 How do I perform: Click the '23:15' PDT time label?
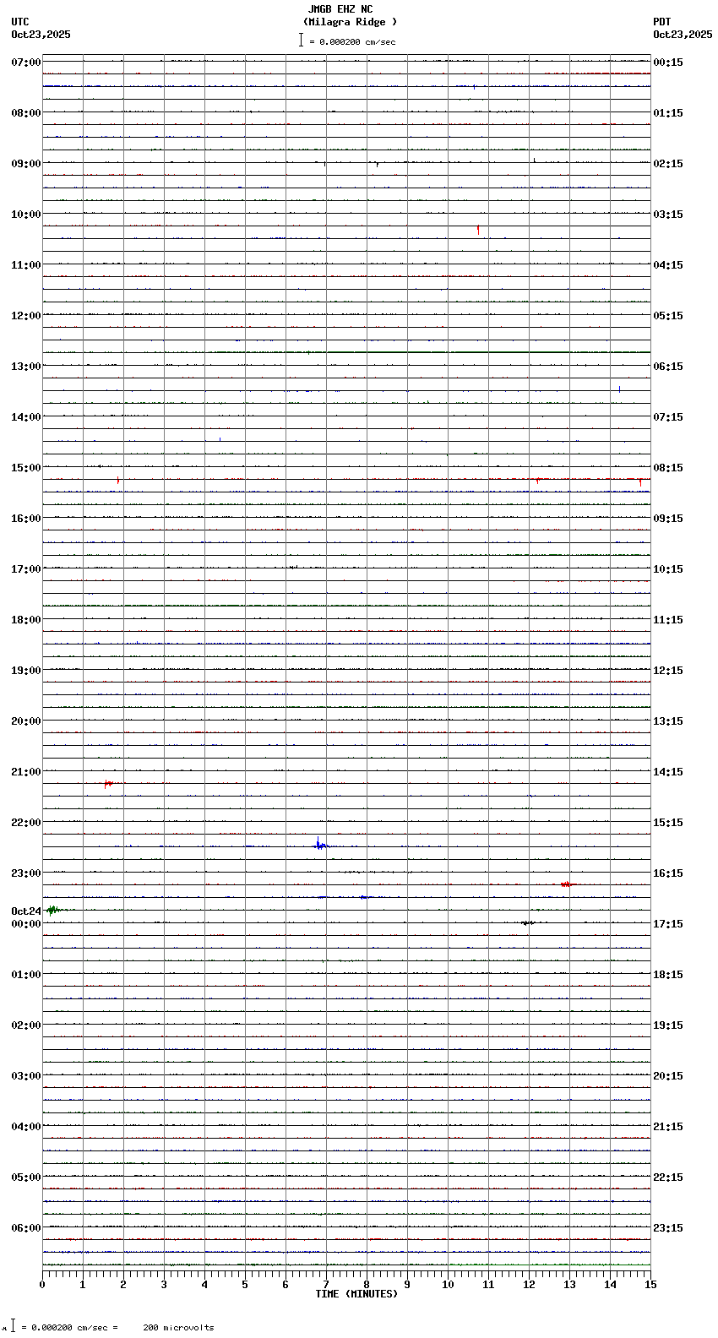pyautogui.click(x=668, y=1228)
